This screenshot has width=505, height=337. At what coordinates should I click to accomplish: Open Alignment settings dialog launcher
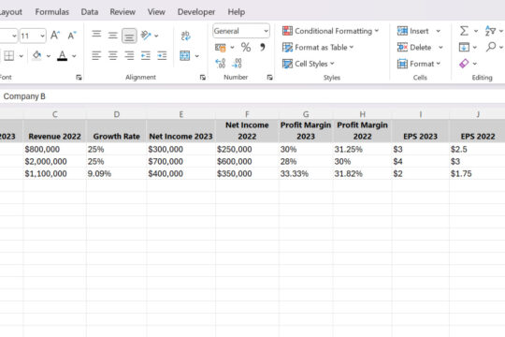click(x=203, y=78)
